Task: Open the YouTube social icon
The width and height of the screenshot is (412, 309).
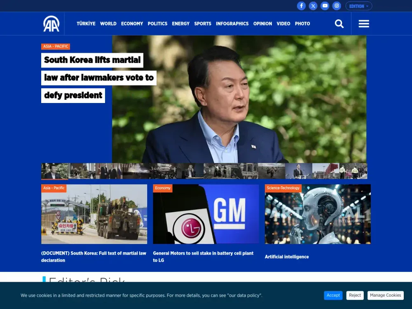Action: (325, 6)
